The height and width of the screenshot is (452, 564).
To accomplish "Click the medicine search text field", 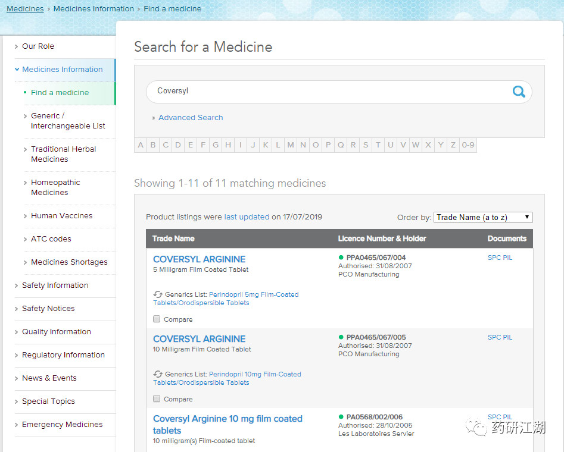I will point(328,92).
